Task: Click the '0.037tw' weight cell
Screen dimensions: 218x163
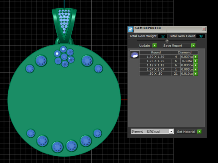Action: pyautogui.click(x=187, y=57)
